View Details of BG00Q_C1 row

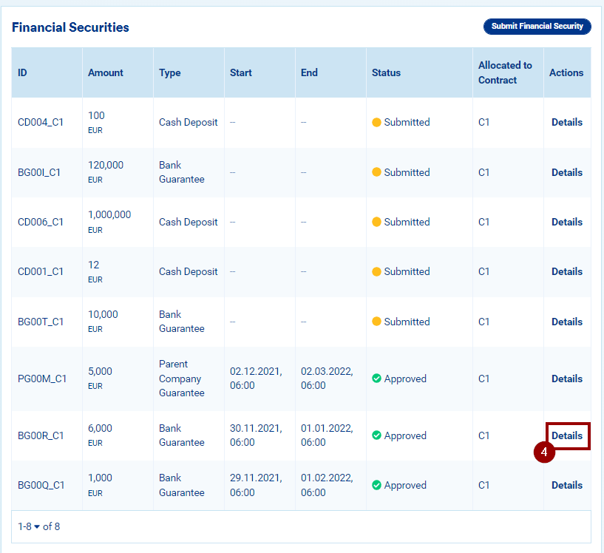click(566, 485)
